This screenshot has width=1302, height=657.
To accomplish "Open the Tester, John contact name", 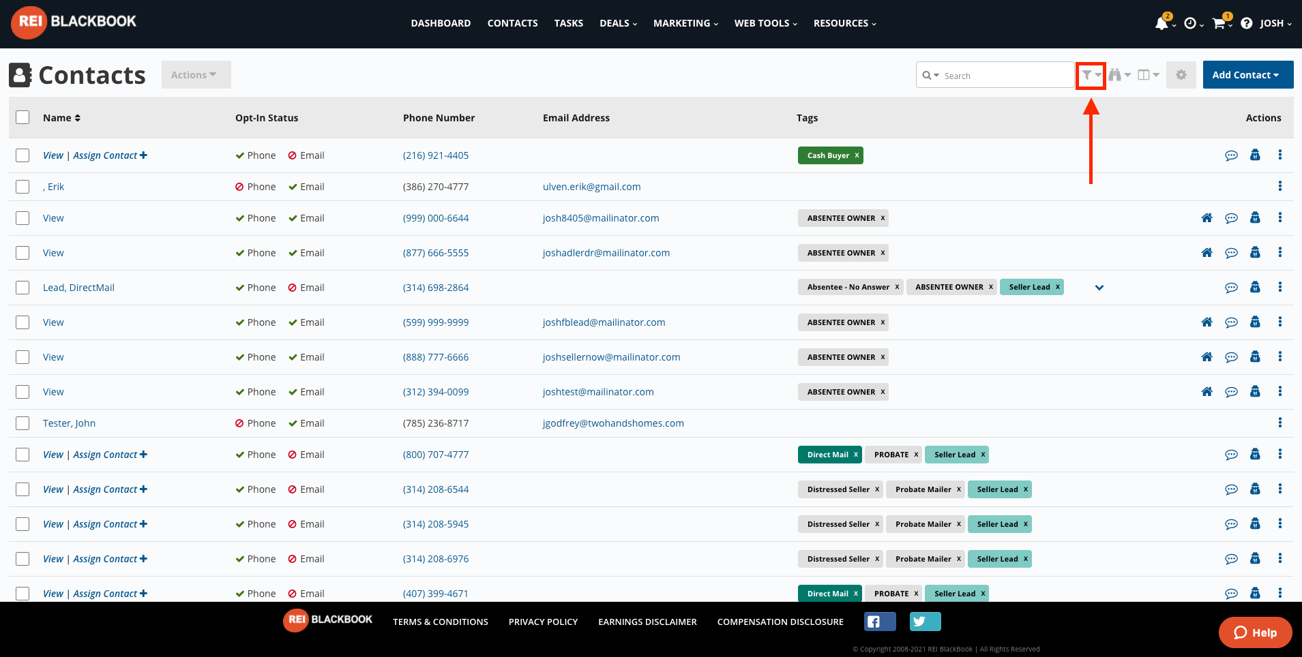I will coord(69,423).
